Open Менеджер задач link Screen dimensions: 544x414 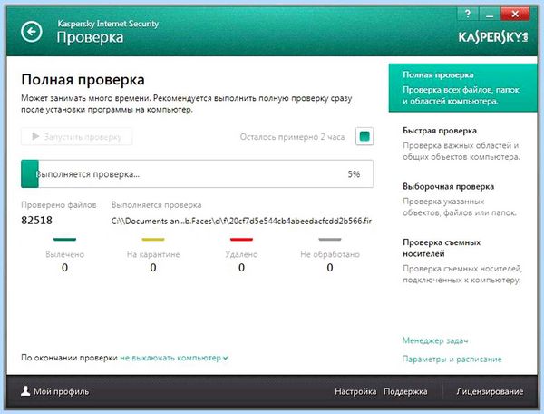click(435, 340)
